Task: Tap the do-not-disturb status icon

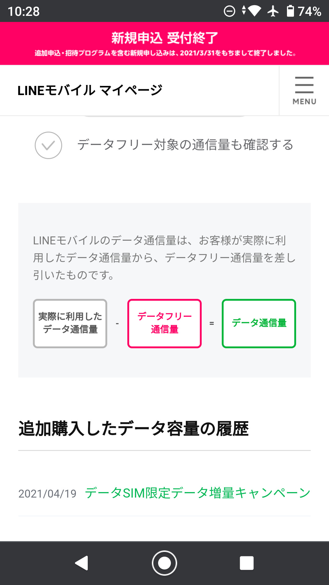Action: (229, 12)
